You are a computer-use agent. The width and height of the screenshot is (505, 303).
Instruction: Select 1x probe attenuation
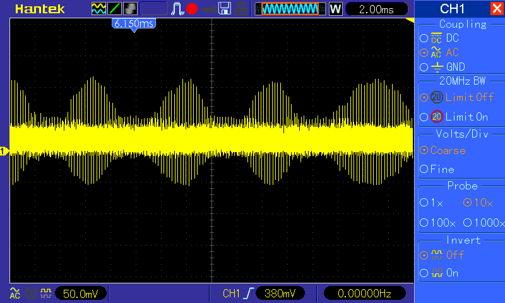pyautogui.click(x=424, y=203)
